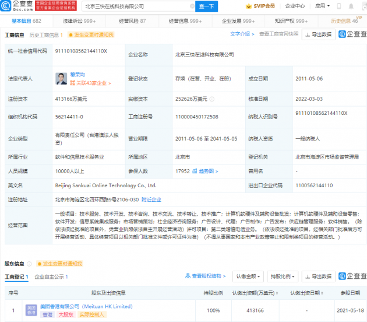Open 美团香港有限公司 shareholder link
367x322 pixels.
[86, 306]
